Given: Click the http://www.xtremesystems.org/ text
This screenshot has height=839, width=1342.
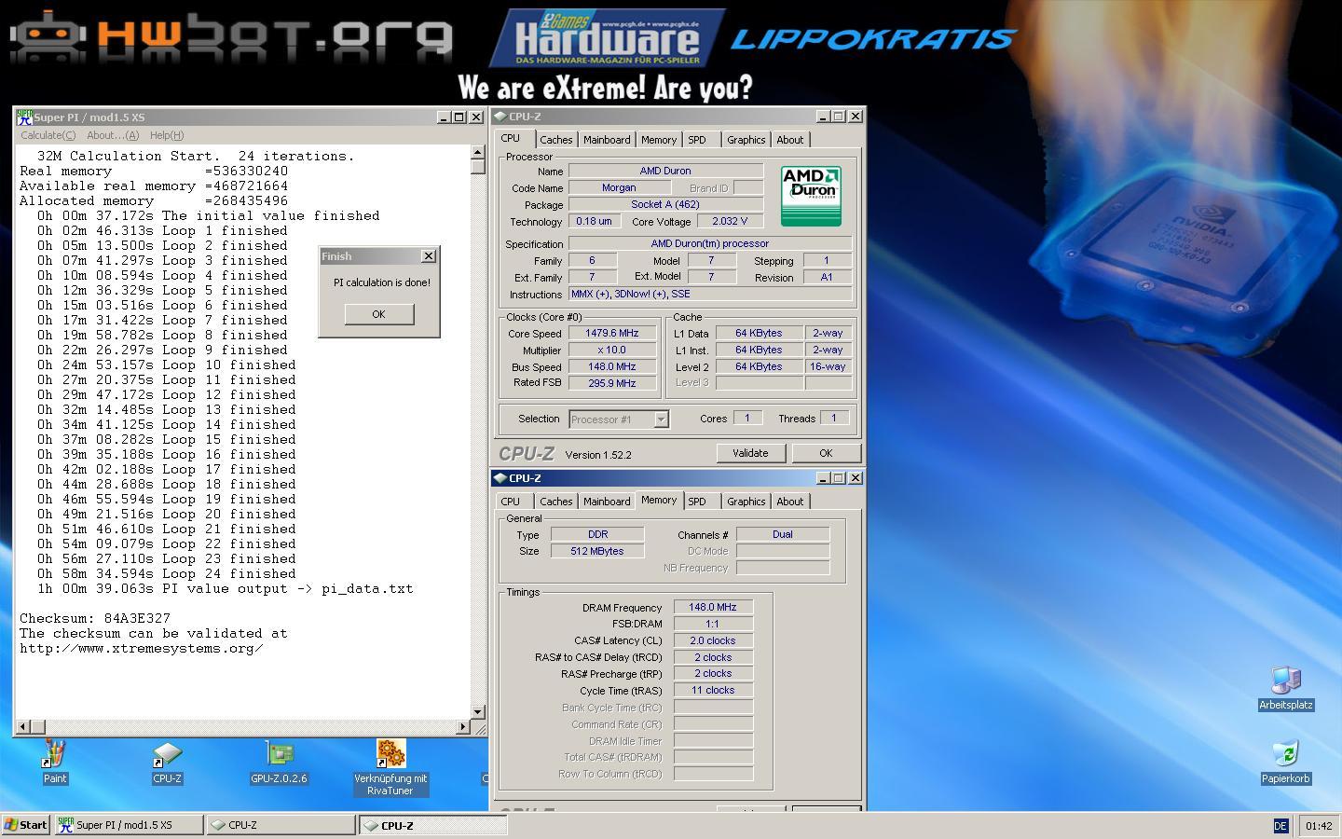Looking at the screenshot, I should 142,648.
